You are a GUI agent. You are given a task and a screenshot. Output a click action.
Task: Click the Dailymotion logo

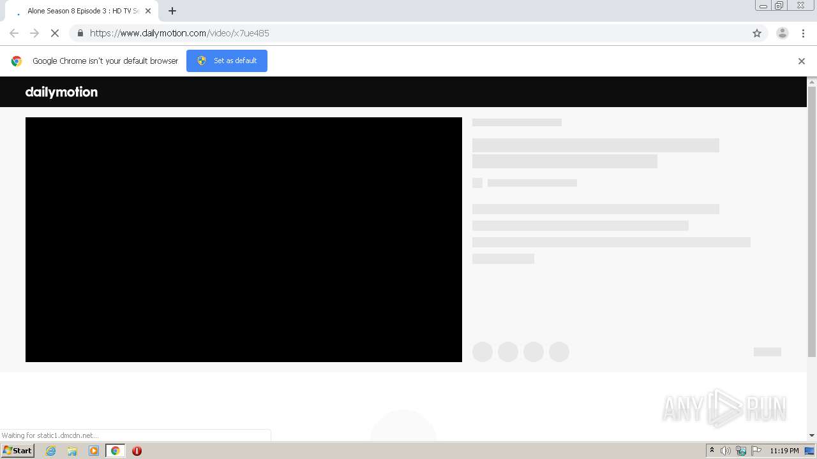[61, 92]
